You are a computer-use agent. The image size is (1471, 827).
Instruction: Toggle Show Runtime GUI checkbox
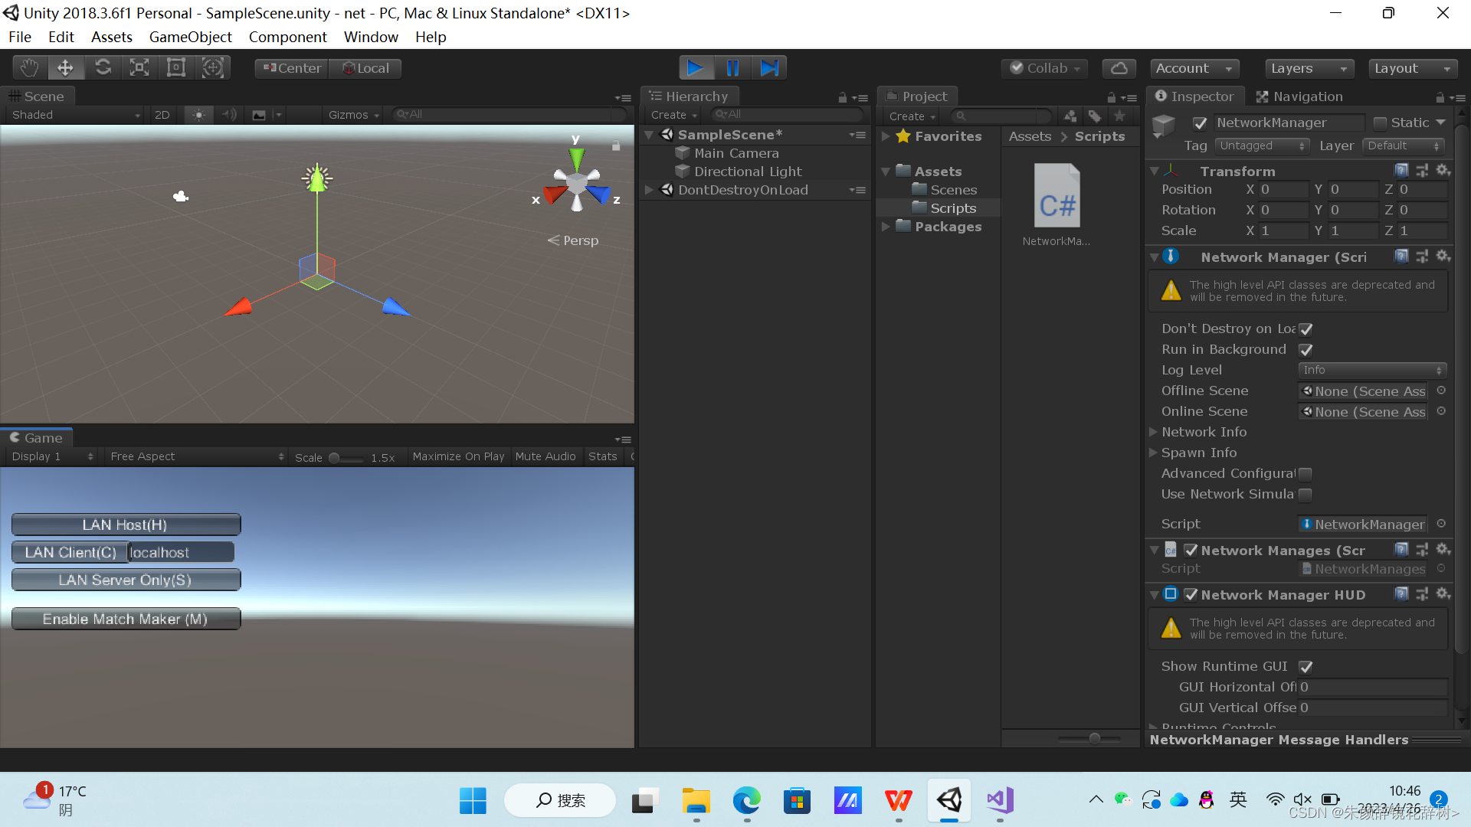click(x=1306, y=667)
